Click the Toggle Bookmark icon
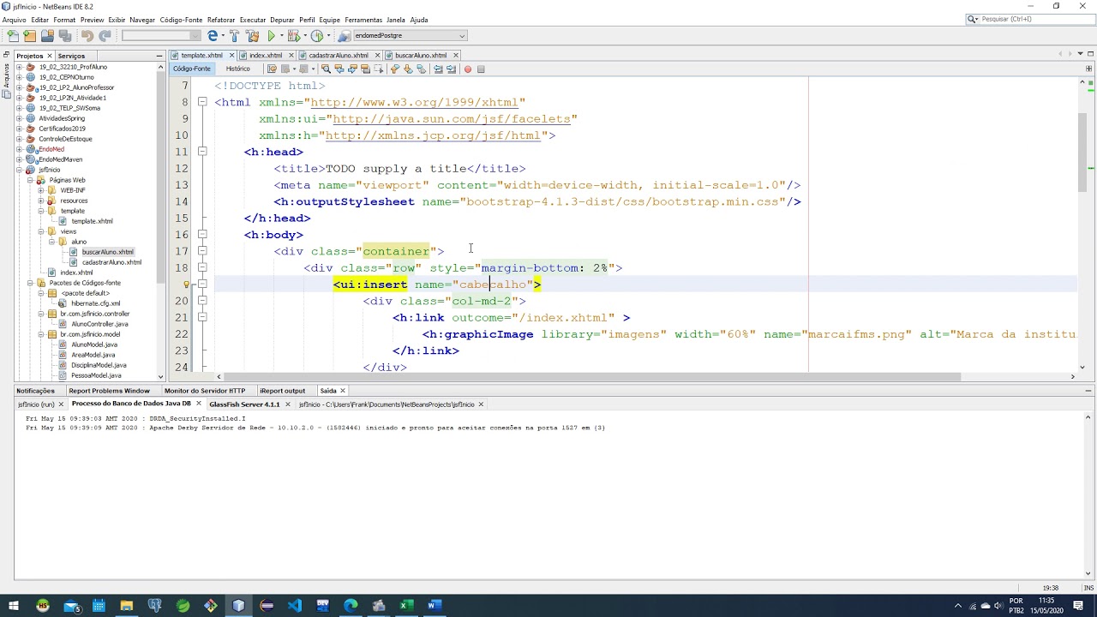This screenshot has width=1097, height=617. pyautogui.click(x=421, y=69)
